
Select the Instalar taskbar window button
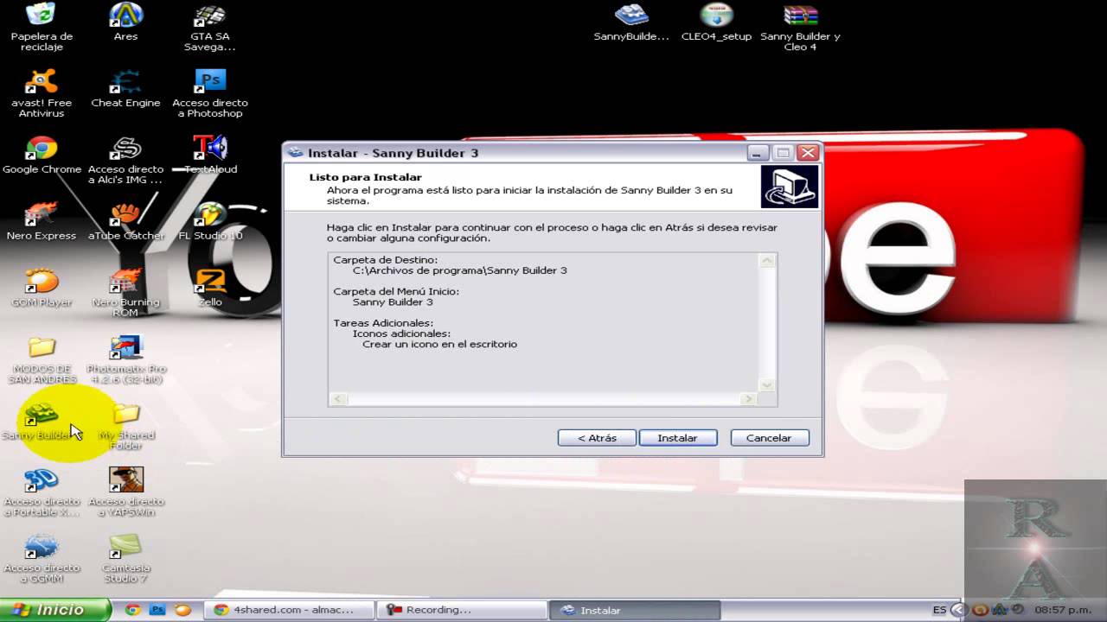coord(634,610)
